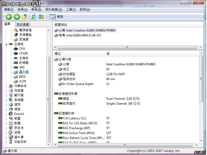
Task: Expand the 儲存 node
Action: [x=6, y=105]
